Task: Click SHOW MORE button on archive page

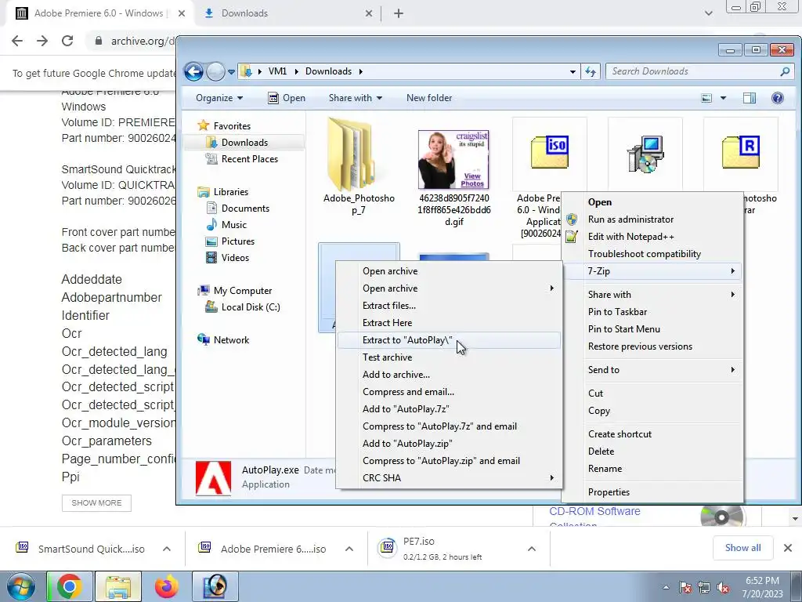Action: tap(96, 502)
